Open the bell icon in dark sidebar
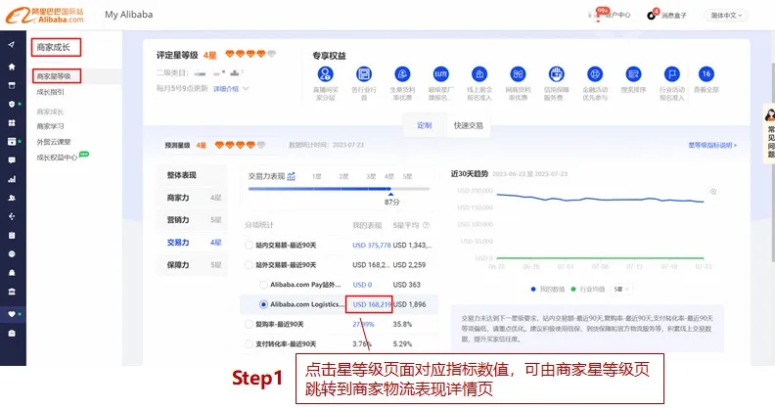The width and height of the screenshot is (775, 408). (x=12, y=273)
